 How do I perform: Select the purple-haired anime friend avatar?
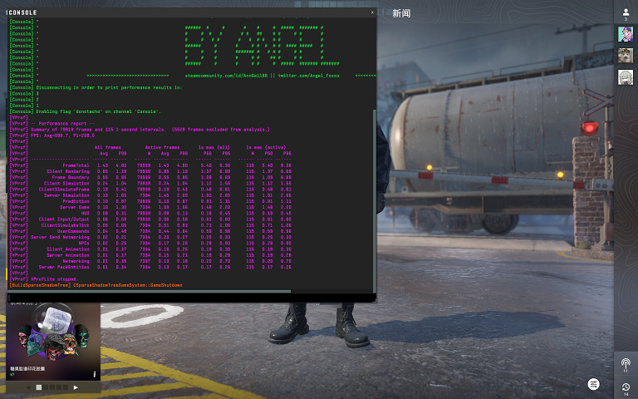(x=626, y=34)
